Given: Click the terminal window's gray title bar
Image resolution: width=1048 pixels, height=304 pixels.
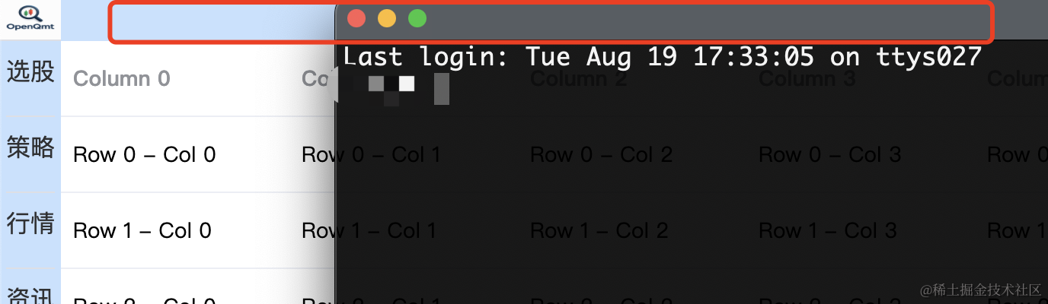Looking at the screenshot, I should tap(692, 18).
